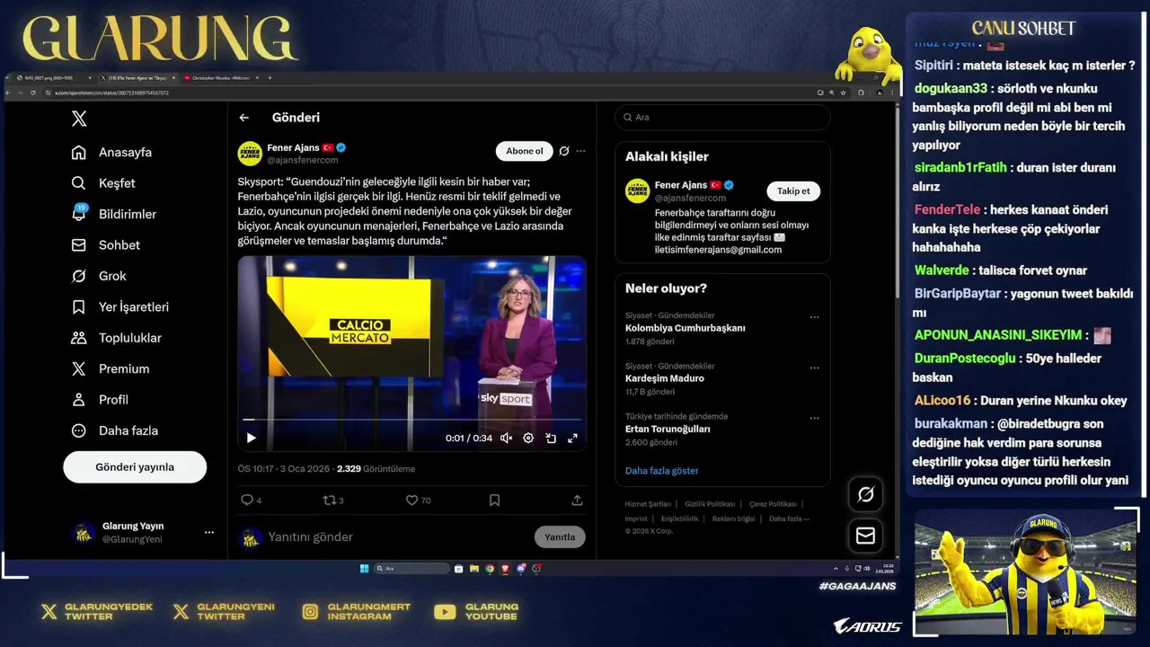Switch to the IMG_0807.png browser tab
The height and width of the screenshot is (647, 1150).
tap(52, 78)
